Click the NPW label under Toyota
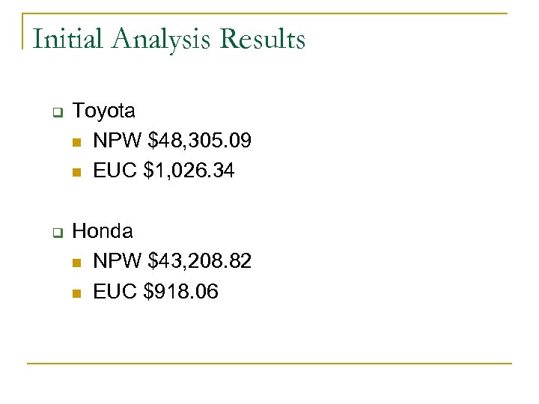This screenshot has height=404, width=539. pyautogui.click(x=118, y=141)
